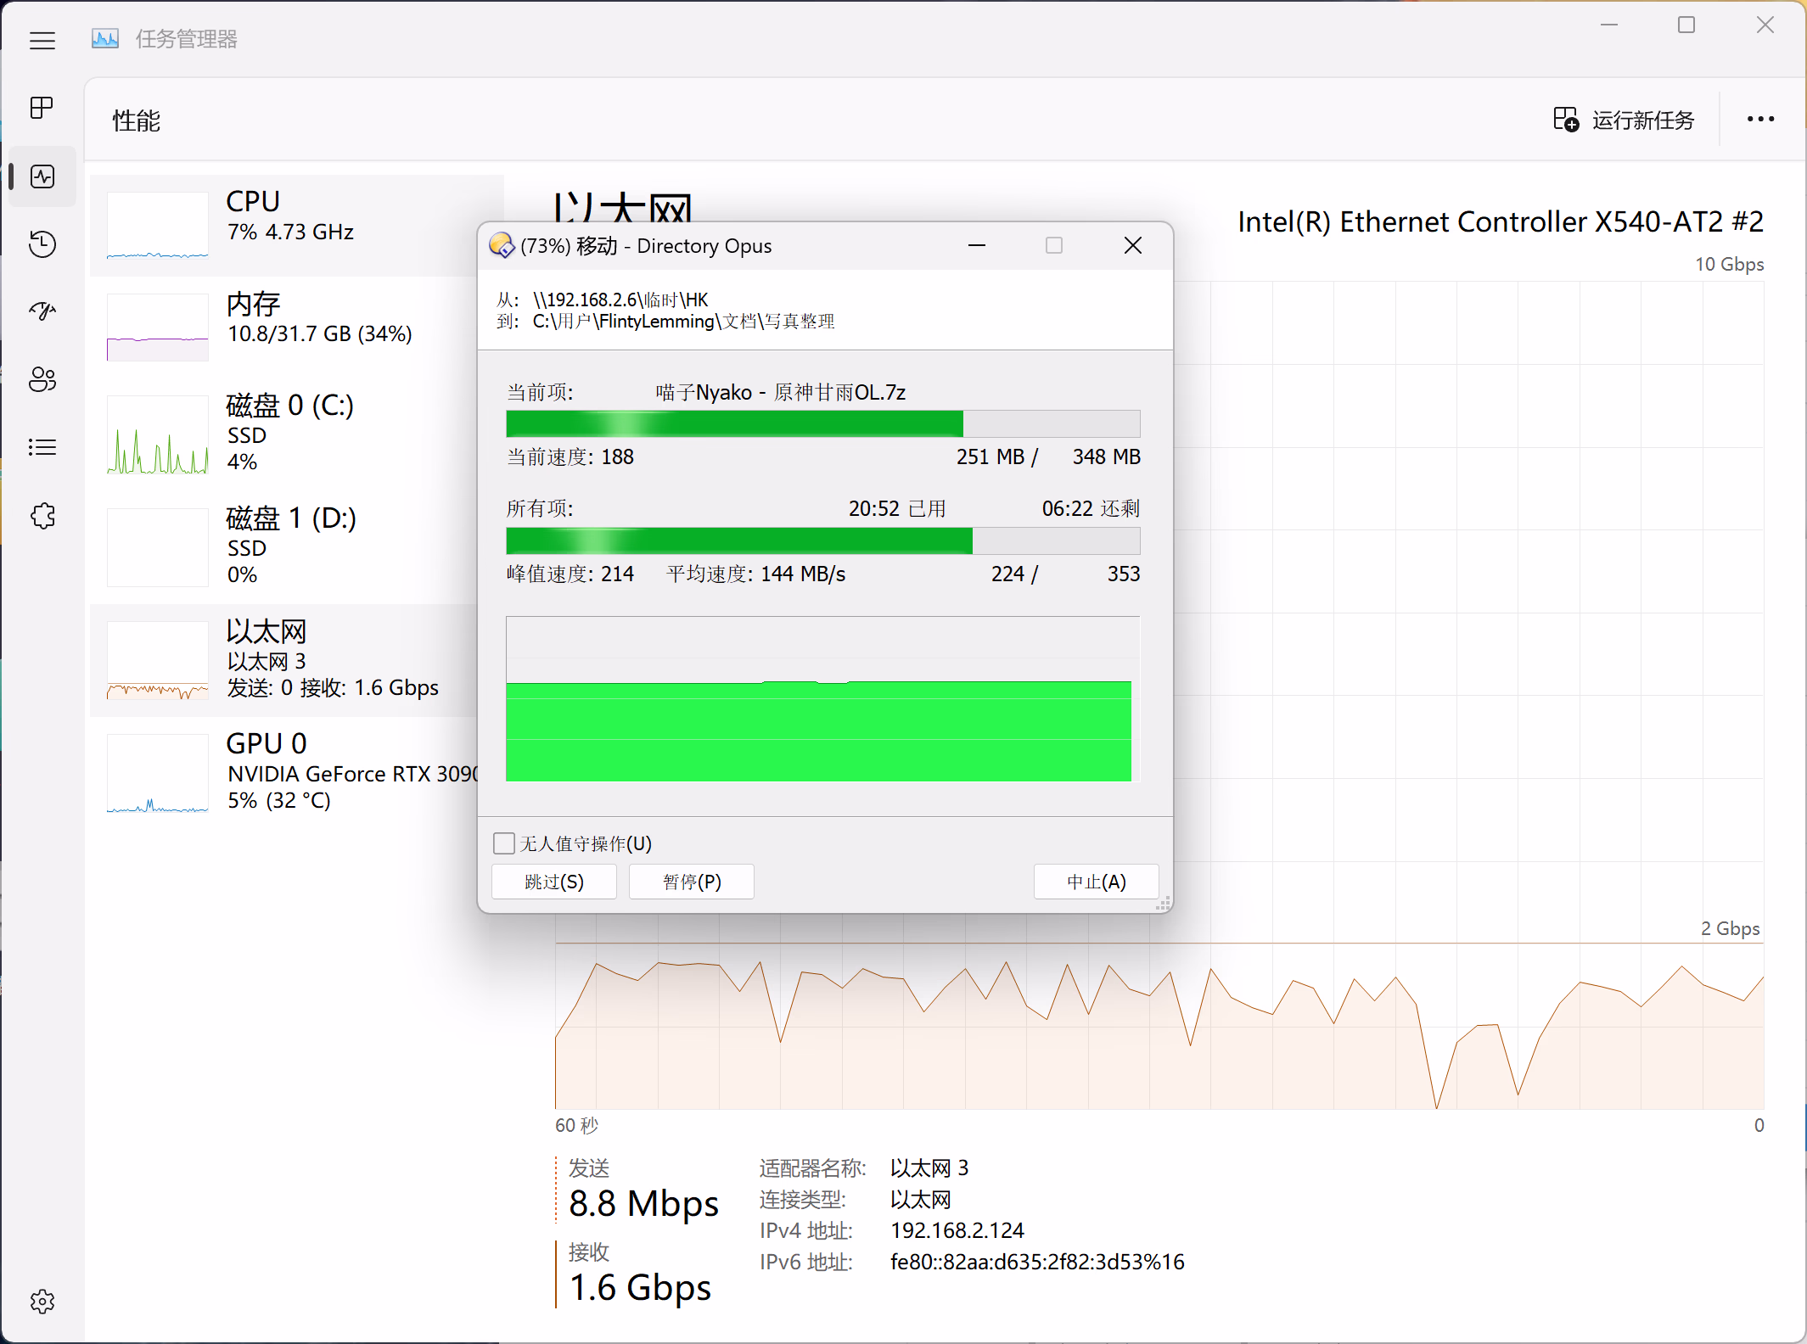The width and height of the screenshot is (1807, 1344).
Task: Click the Run new task button
Action: tap(1625, 120)
